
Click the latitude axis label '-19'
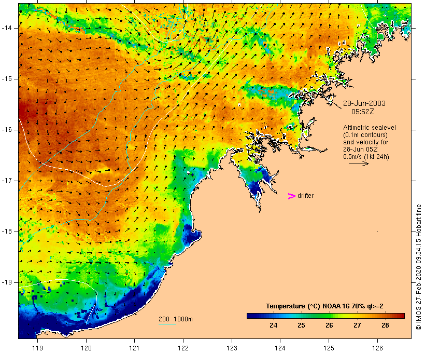(7, 282)
